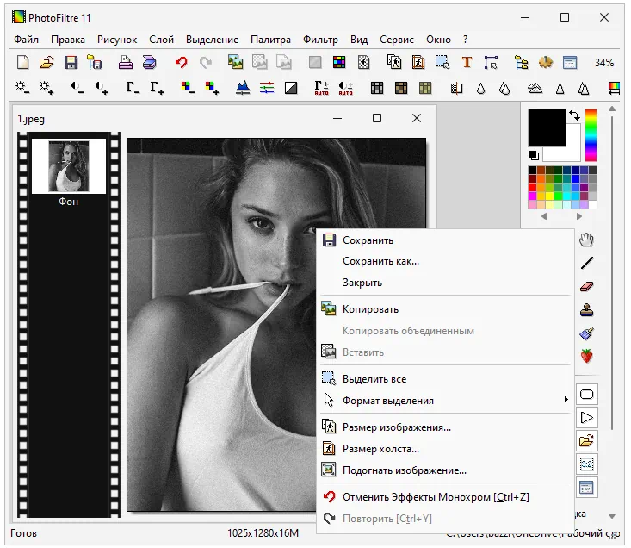
Task: Choose Закрыть in the context menu
Action: pos(445,283)
